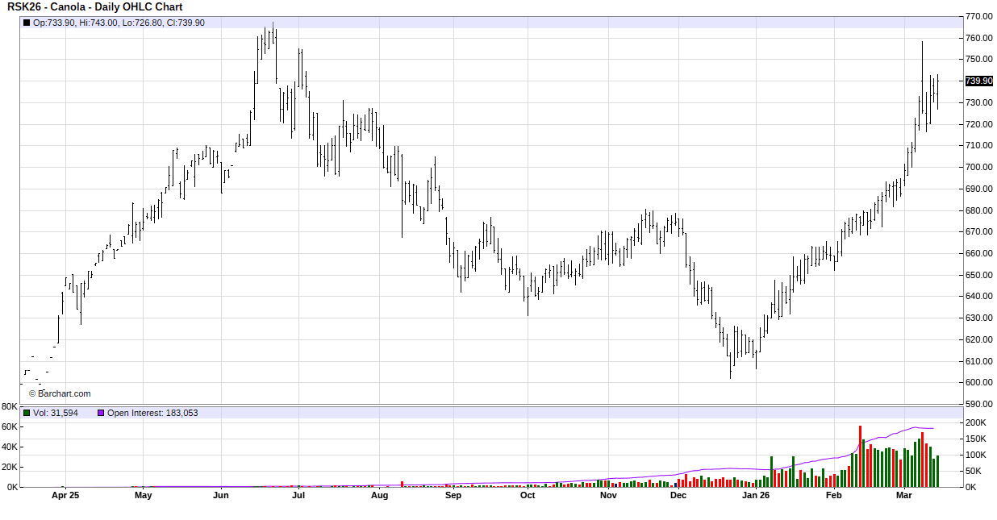The image size is (997, 520).
Task: Click the black OHLC legend square
Action: (x=27, y=23)
